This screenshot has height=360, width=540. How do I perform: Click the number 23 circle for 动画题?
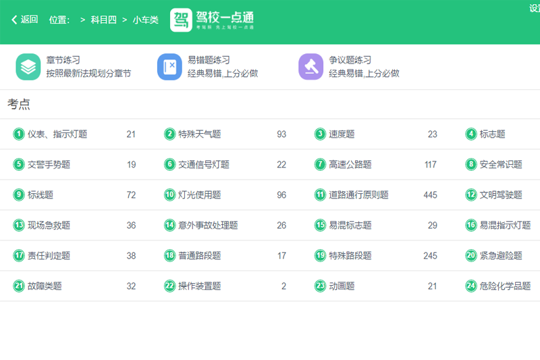[320, 286]
